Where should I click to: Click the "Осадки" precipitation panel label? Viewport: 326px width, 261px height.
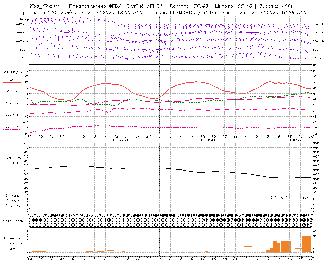pyautogui.click(x=13, y=200)
